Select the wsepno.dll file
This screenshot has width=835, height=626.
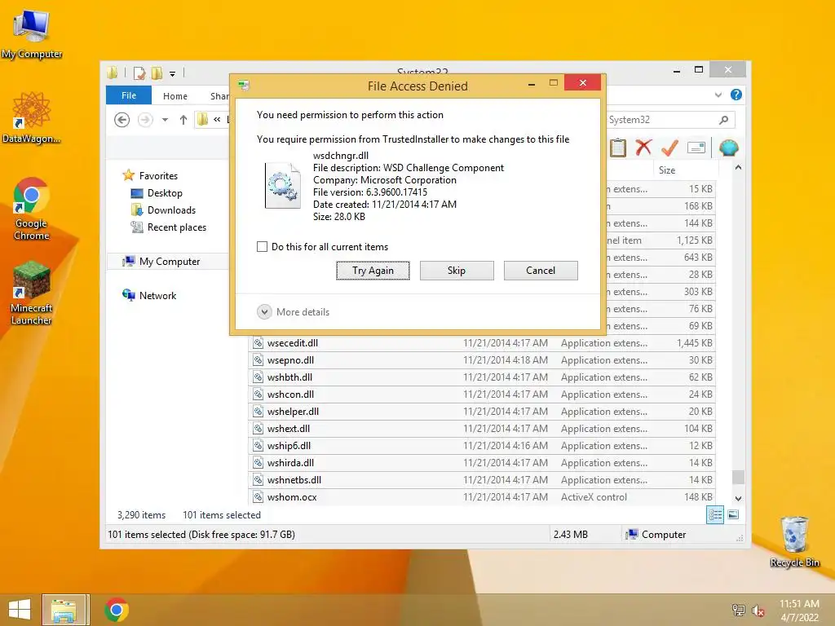(x=482, y=359)
